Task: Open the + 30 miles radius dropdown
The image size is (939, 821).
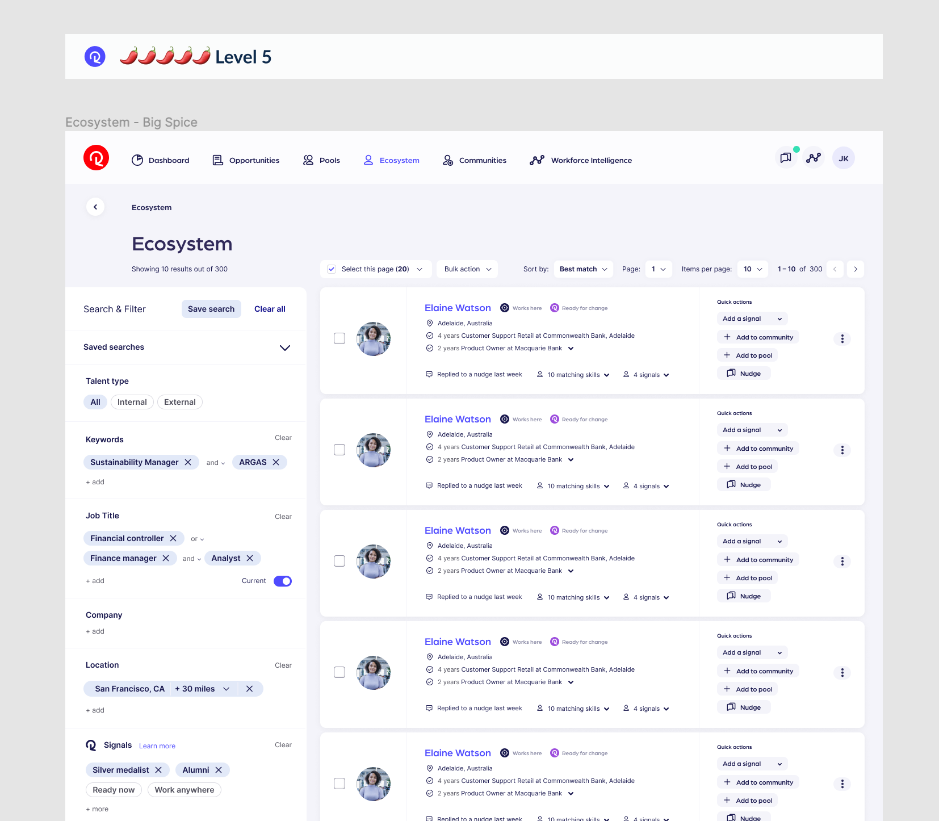Action: pos(203,689)
